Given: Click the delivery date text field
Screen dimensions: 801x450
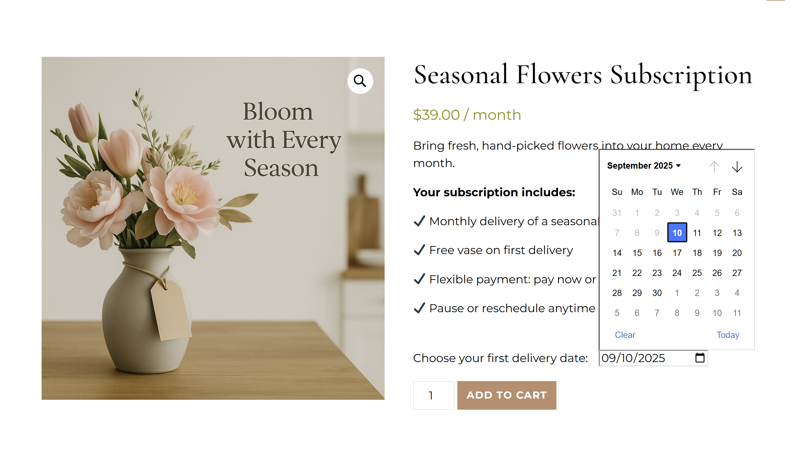Looking at the screenshot, I should [645, 358].
